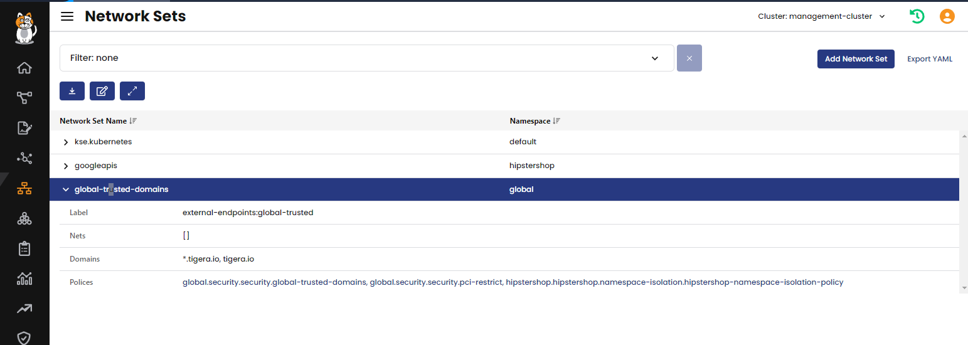Screen dimensions: 968x345
Task: Open the hamburger navigation menu
Action: click(67, 16)
